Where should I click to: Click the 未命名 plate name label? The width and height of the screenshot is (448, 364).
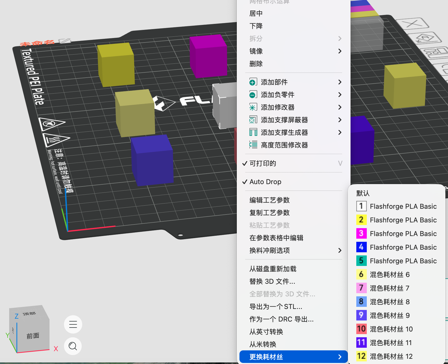[37, 43]
